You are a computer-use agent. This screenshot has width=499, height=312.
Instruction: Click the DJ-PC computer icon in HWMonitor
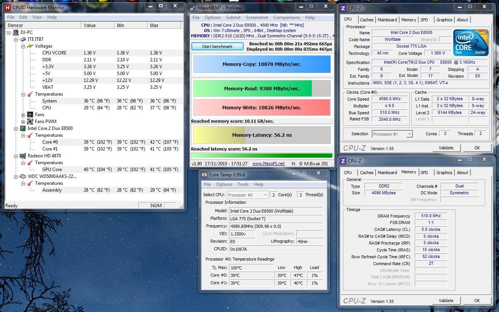point(16,32)
